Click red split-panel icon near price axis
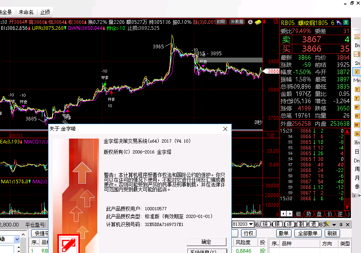This screenshot has height=253, width=361. [275, 22]
